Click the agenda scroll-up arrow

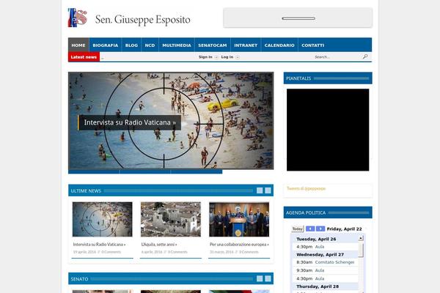361,238
